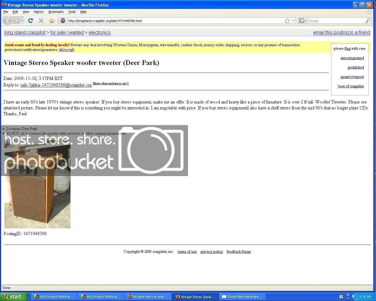Click the posting date 2009-11-18 text
This screenshot has height=301, width=376.
tap(33, 78)
